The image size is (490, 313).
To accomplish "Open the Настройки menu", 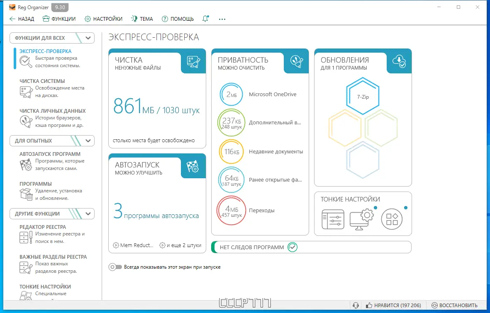I will coord(103,19).
